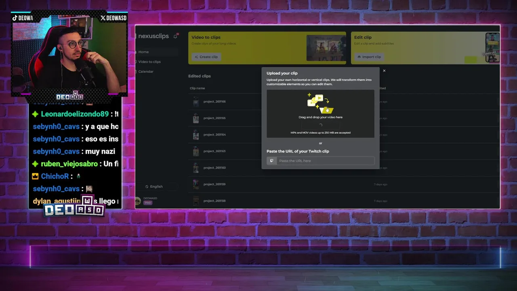Select project_269159 clip name
Image resolution: width=517 pixels, height=291 pixels.
pyautogui.click(x=214, y=184)
